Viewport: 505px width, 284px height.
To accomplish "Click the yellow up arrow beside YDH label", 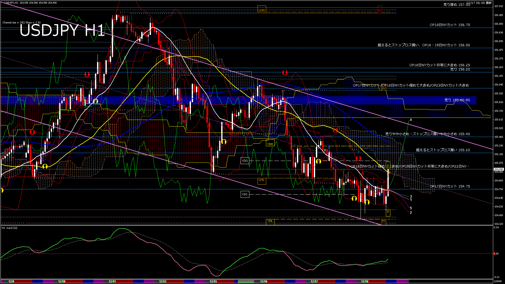I will pos(224,142).
